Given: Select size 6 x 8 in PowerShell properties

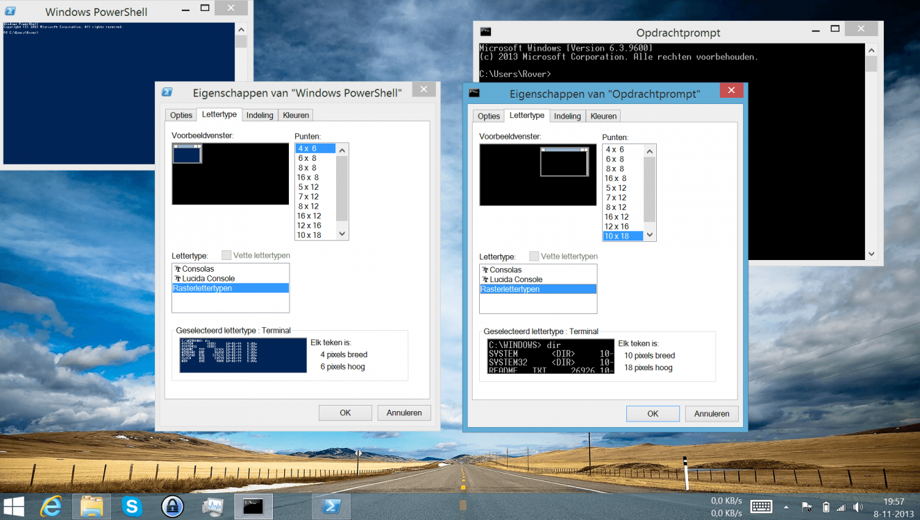Looking at the screenshot, I should tap(315, 158).
